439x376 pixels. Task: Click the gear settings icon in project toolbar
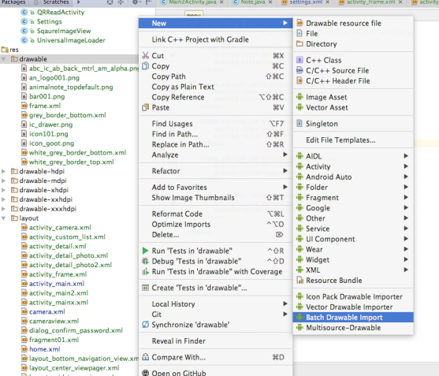click(135, 2)
